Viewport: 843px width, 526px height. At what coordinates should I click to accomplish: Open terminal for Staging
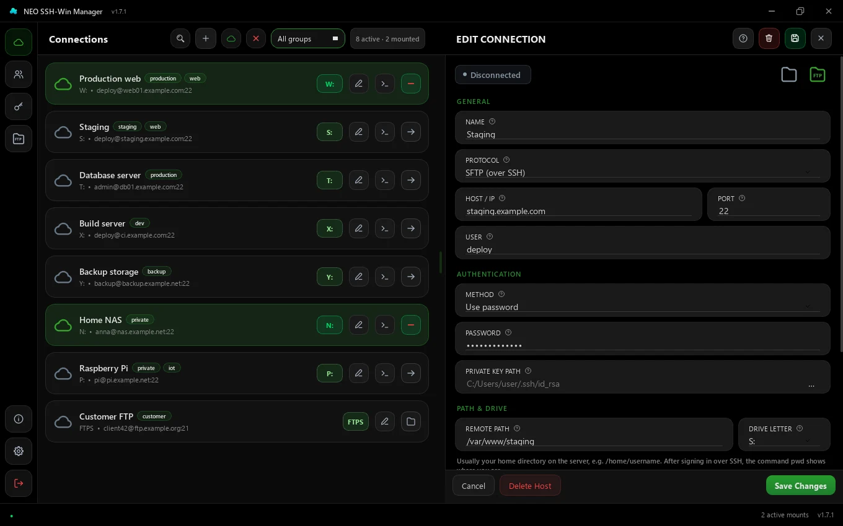click(x=385, y=132)
